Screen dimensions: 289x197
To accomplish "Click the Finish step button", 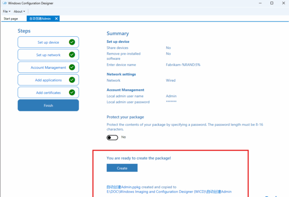I will pos(48,105).
